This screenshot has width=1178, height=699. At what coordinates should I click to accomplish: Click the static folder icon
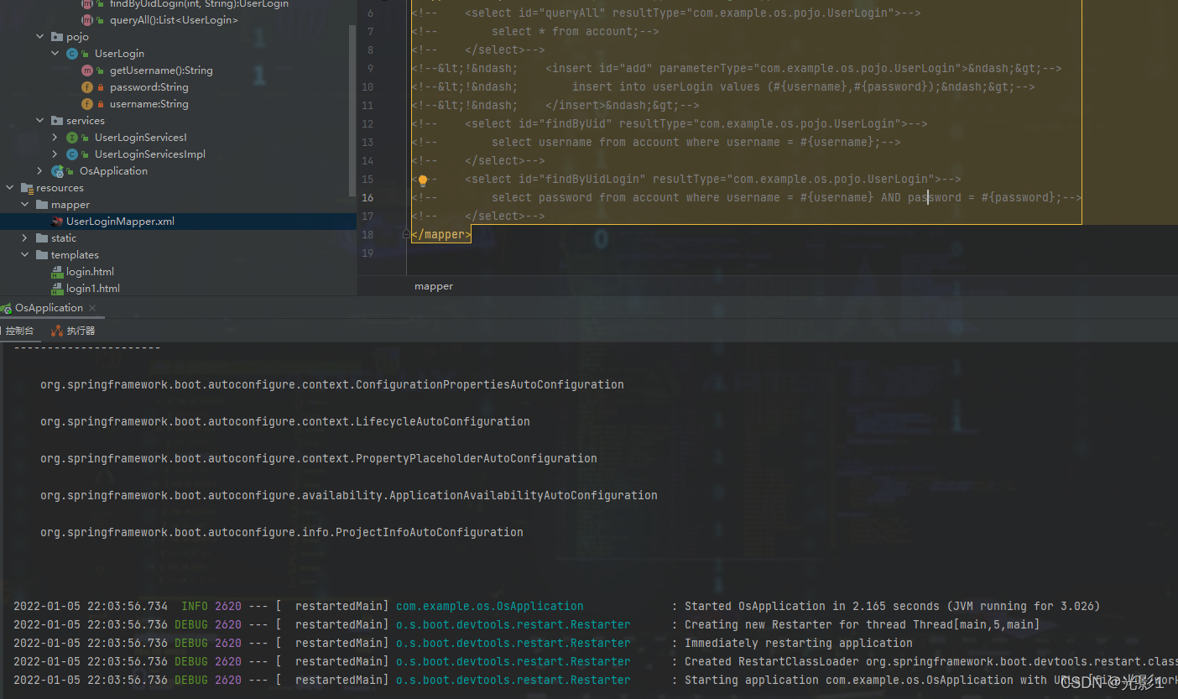pyautogui.click(x=42, y=238)
